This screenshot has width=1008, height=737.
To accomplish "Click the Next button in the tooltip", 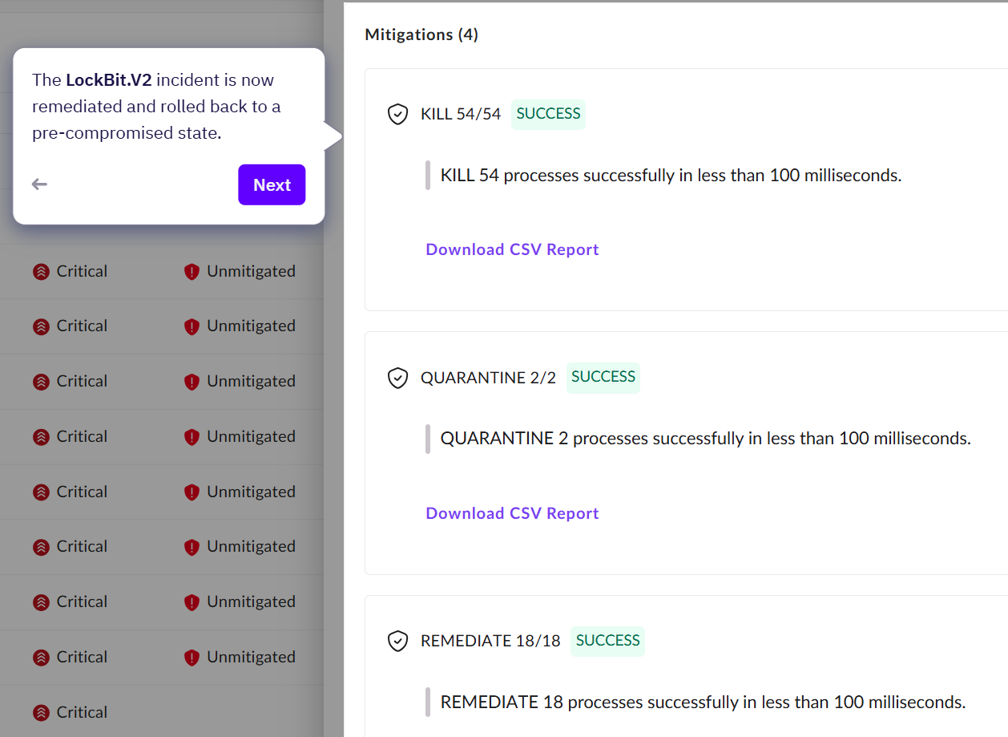I will click(272, 184).
